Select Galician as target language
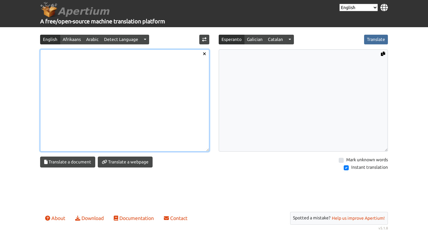The width and height of the screenshot is (428, 240). [x=255, y=39]
